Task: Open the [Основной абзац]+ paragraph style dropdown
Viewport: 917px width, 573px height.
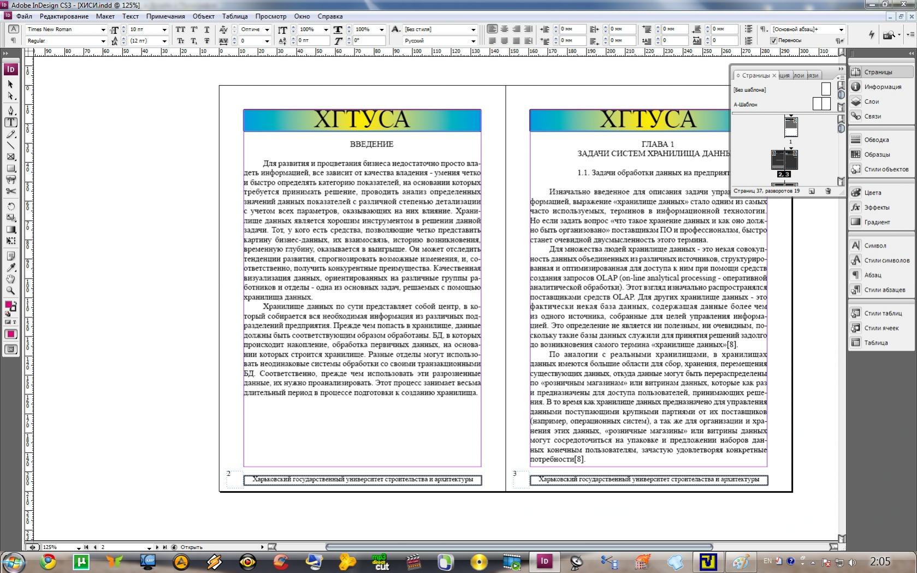Action: pos(841,29)
